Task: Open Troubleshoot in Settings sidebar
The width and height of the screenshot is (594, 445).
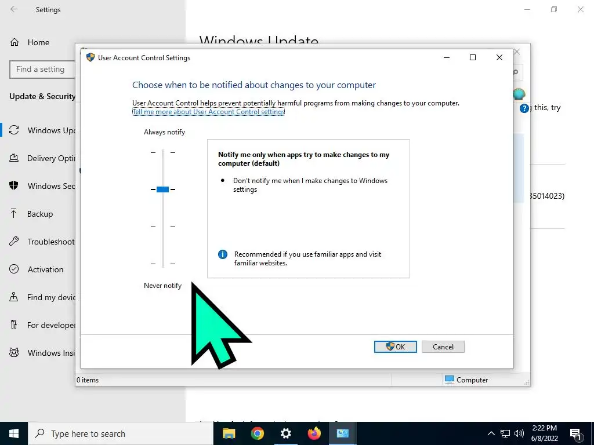Action: click(42, 242)
